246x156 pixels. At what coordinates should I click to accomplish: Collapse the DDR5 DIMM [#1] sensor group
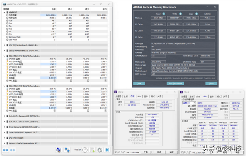tap(3, 55)
